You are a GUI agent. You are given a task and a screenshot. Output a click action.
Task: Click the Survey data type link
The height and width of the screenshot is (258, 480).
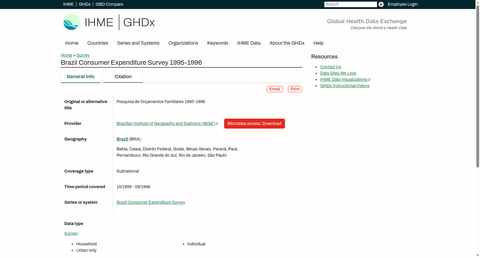[71, 233]
